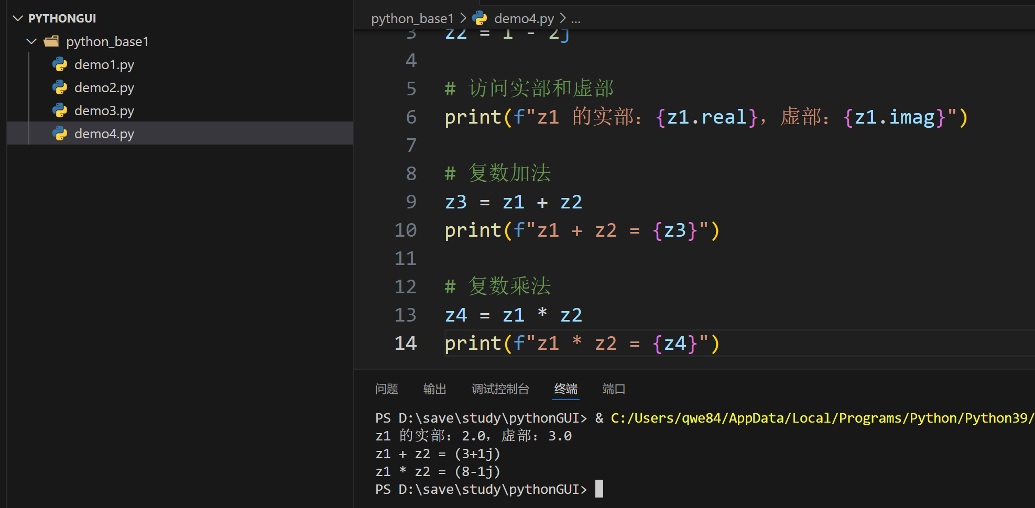Open the 调试控制台 panel tab
The width and height of the screenshot is (1035, 508).
coord(500,389)
